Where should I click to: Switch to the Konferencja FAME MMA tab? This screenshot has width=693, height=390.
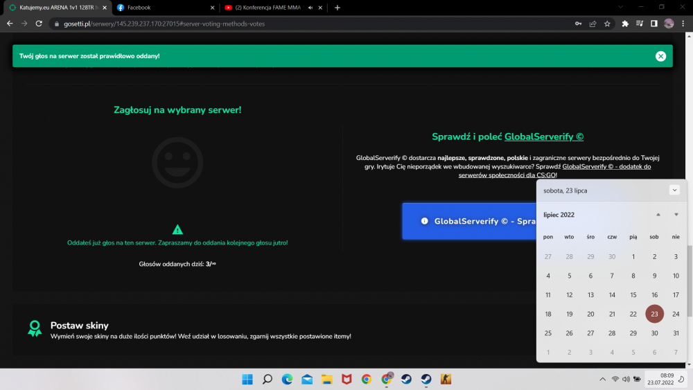[274, 8]
